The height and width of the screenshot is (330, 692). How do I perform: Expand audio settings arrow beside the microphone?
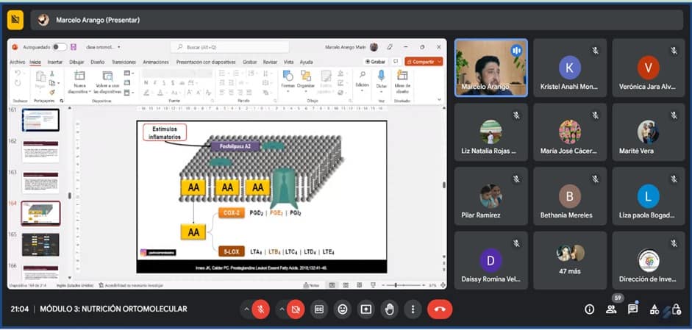246,309
